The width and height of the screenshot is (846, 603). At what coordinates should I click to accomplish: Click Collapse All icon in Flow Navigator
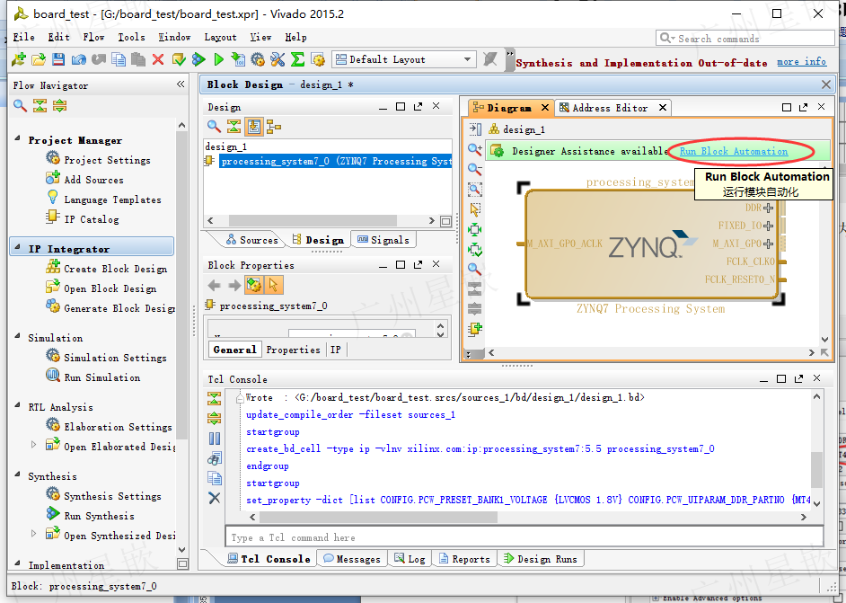coord(40,105)
